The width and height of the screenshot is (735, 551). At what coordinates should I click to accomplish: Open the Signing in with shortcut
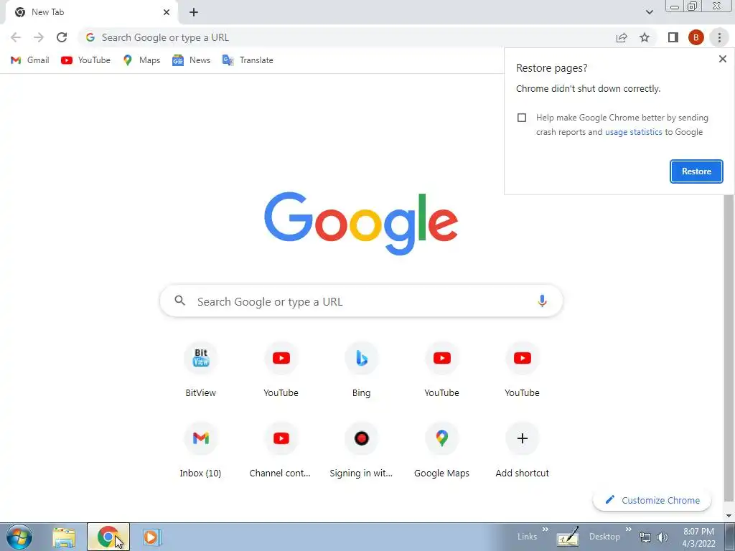(362, 451)
